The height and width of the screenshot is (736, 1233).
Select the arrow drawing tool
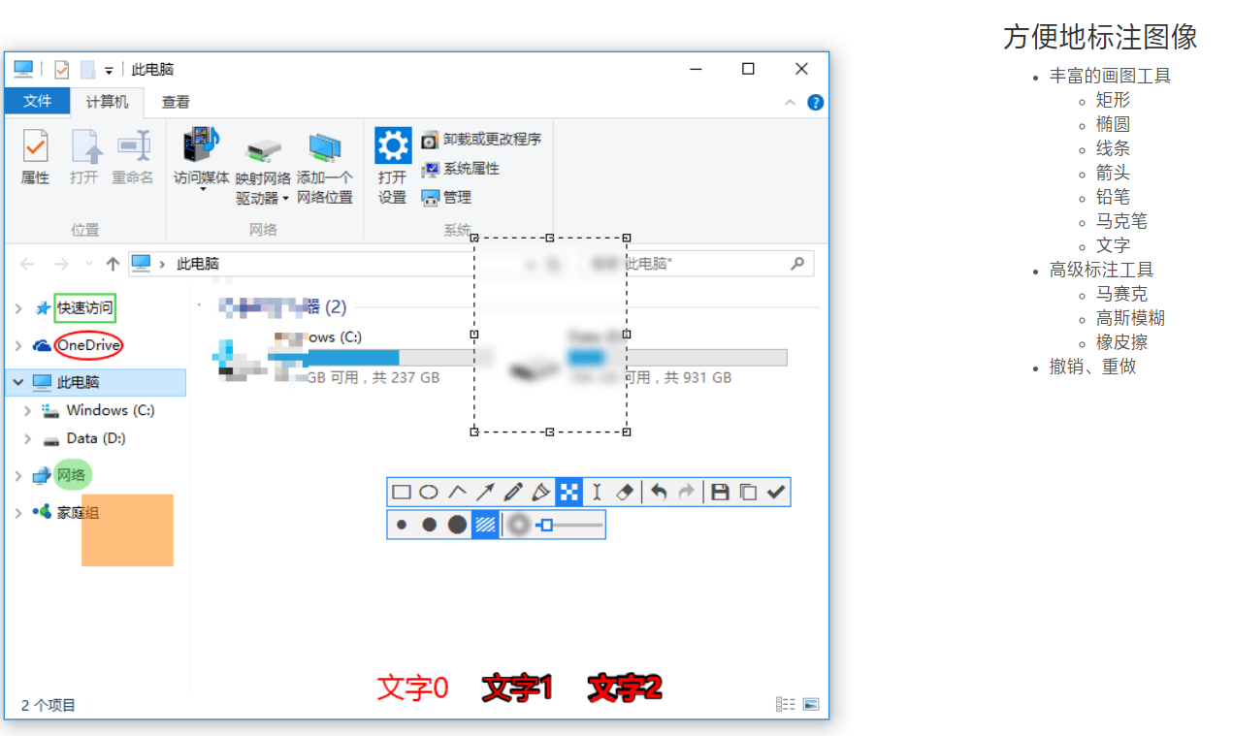485,493
